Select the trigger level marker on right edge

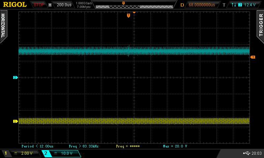253,57
